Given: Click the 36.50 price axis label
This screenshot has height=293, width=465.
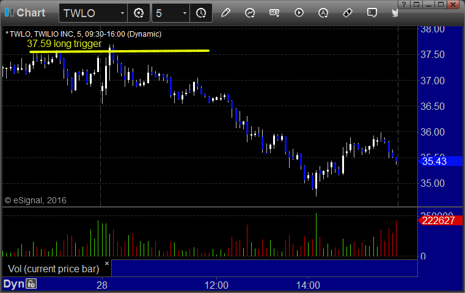Looking at the screenshot, I should (433, 106).
